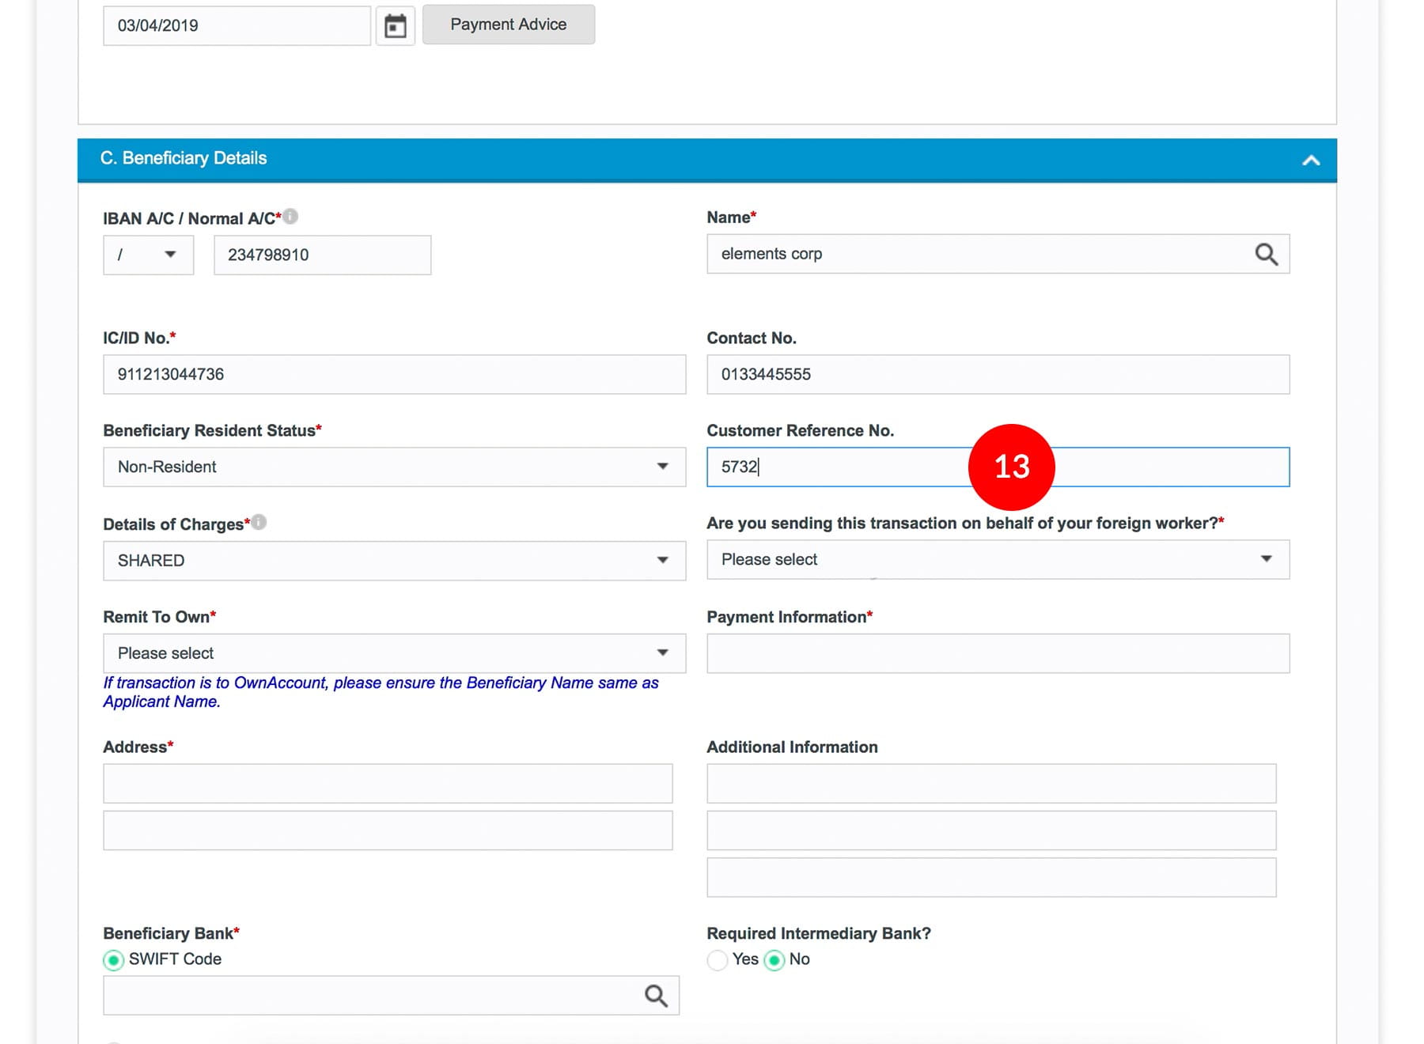Image resolution: width=1424 pixels, height=1044 pixels.
Task: Click info icon beside Details of Charges
Action: click(259, 522)
